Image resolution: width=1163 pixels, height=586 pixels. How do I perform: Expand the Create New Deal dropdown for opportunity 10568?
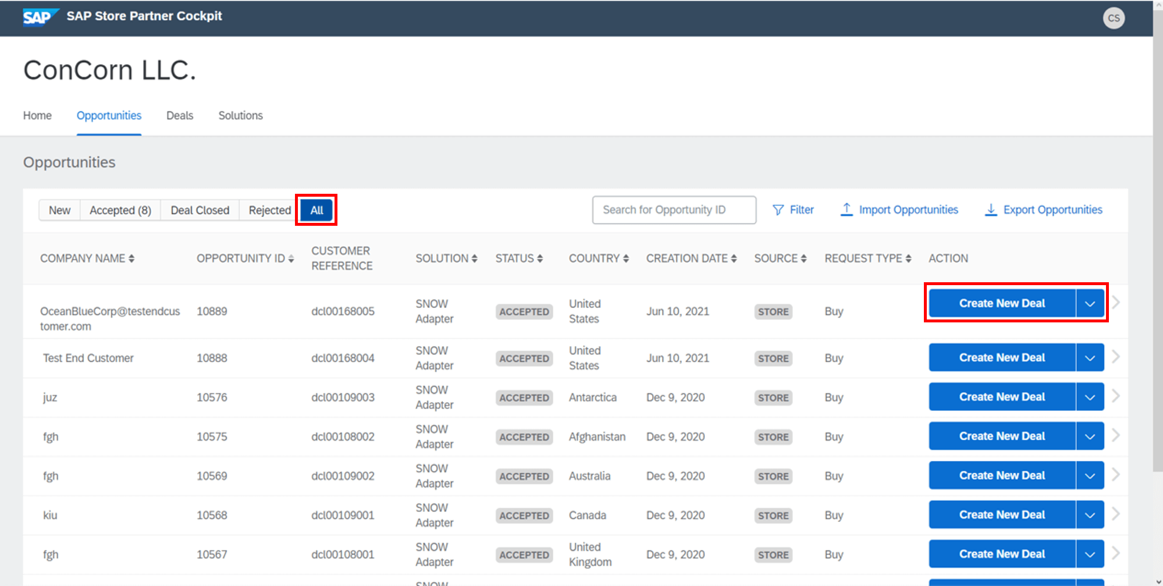(x=1089, y=514)
